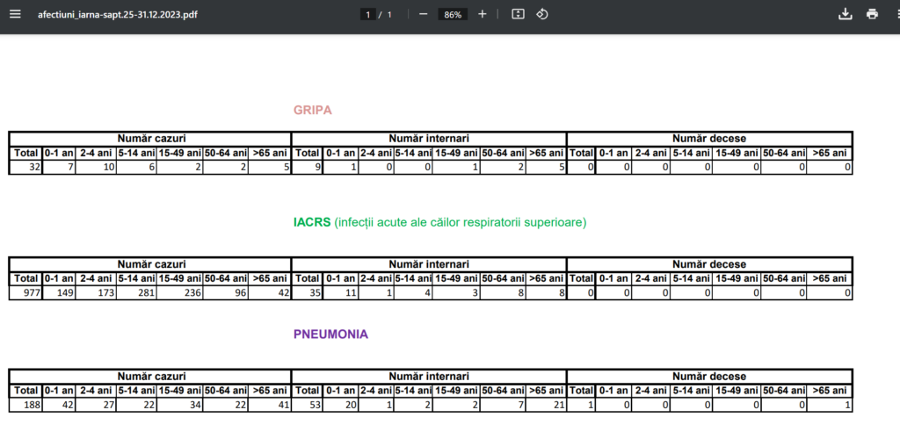Open the PDF sidebar menu
Viewport: 900px width, 446px height.
click(15, 14)
